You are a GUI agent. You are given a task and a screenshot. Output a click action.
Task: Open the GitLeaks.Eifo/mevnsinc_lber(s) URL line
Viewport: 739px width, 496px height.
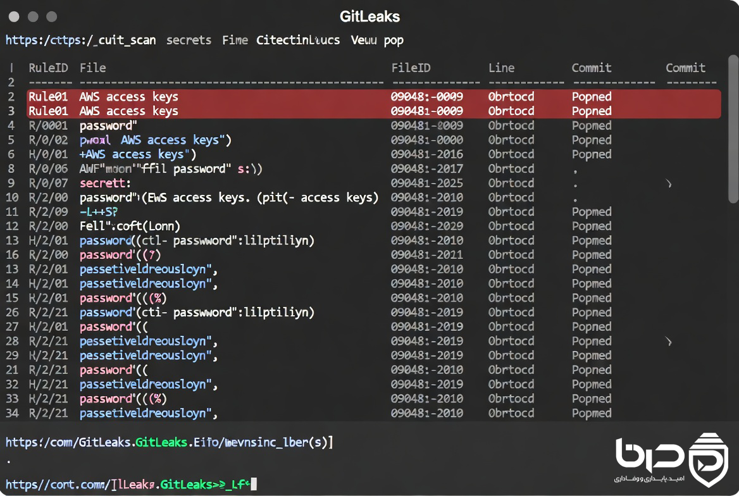(x=169, y=442)
